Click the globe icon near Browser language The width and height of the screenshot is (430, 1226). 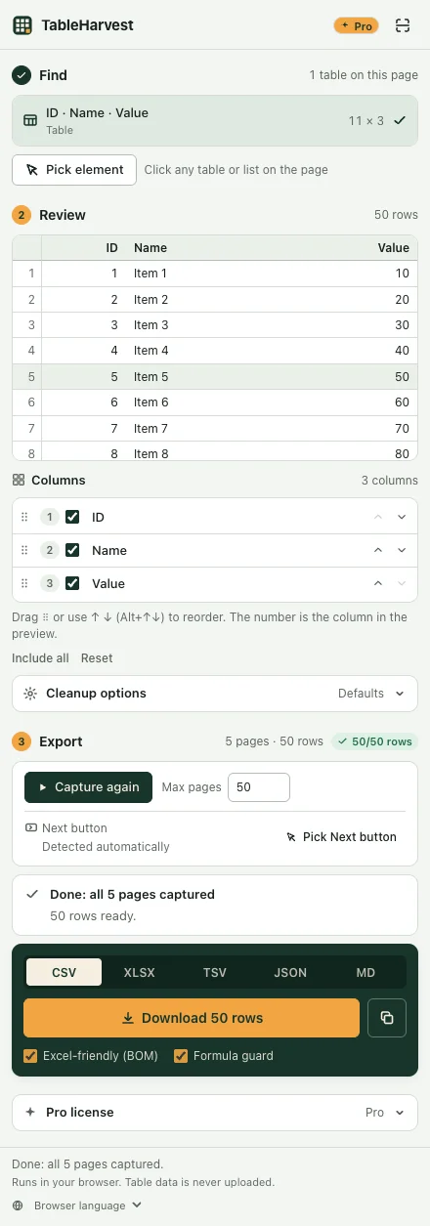tap(18, 1205)
